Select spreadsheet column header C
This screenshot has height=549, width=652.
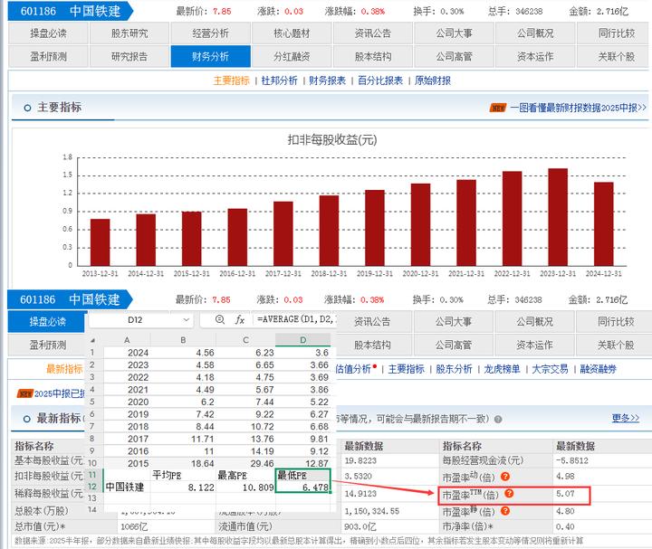(x=245, y=340)
